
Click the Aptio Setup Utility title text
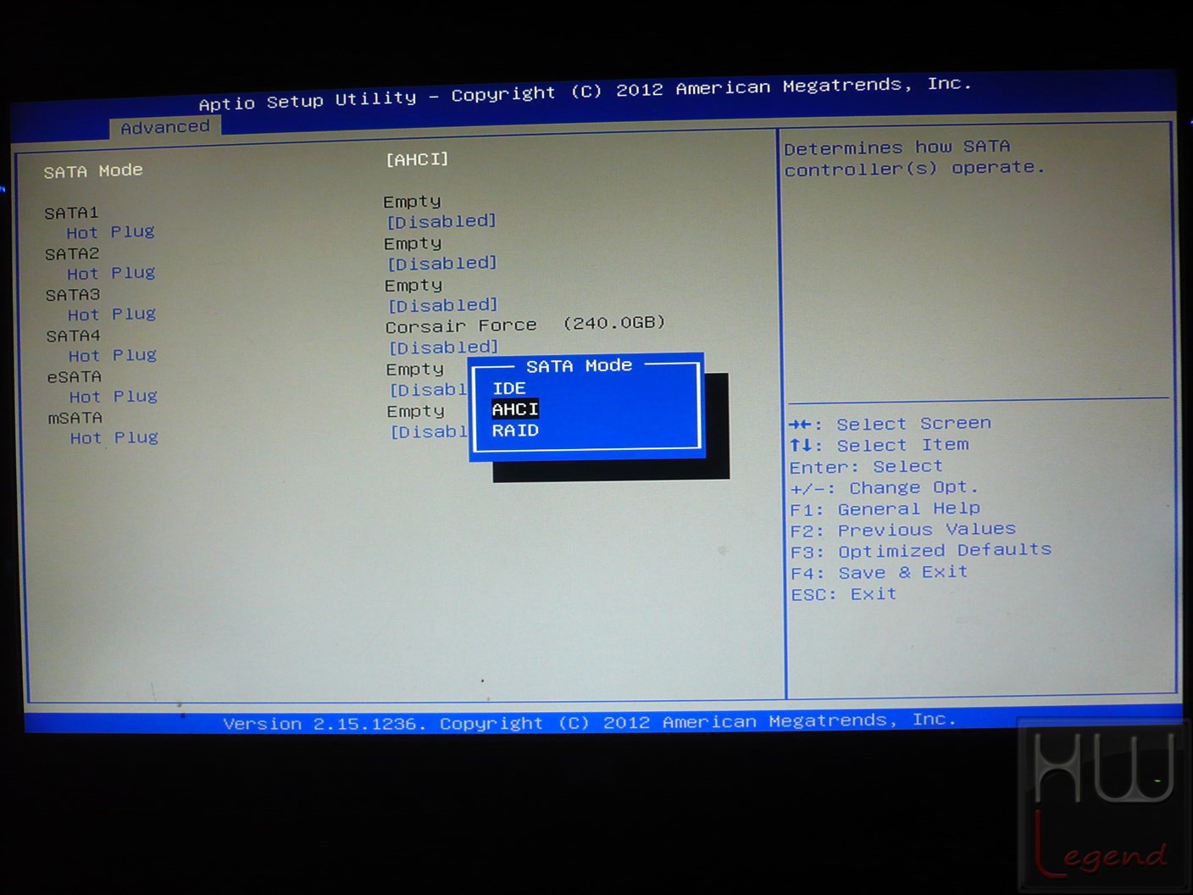click(x=585, y=93)
